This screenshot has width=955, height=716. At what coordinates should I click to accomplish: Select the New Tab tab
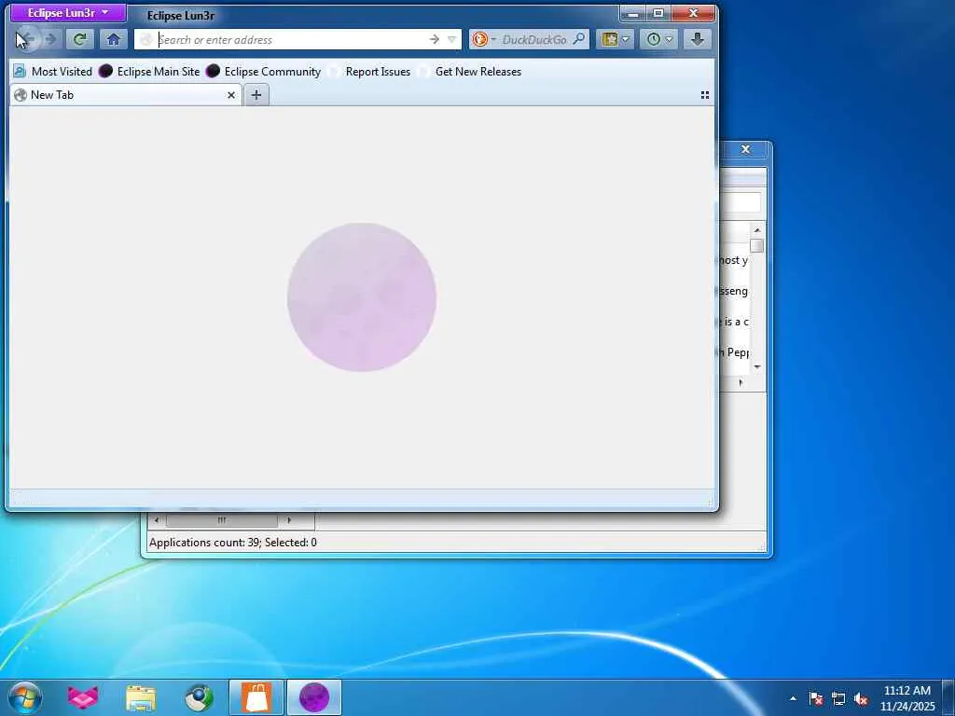pos(126,95)
